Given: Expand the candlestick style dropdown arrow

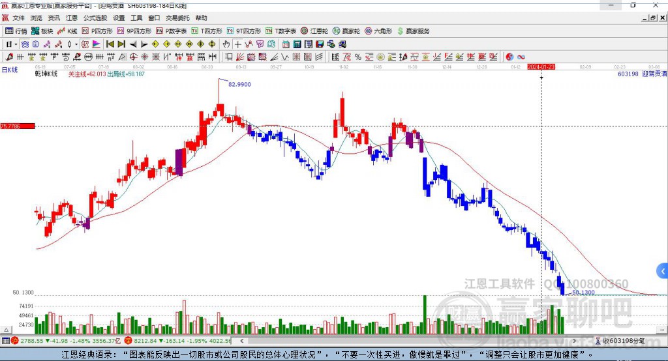Looking at the screenshot, I should point(76,44).
